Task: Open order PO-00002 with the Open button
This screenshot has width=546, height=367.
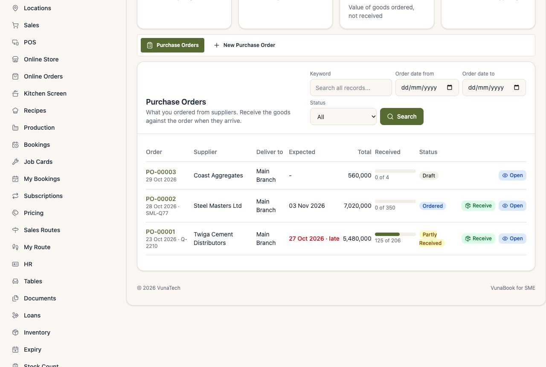Action: (512, 206)
